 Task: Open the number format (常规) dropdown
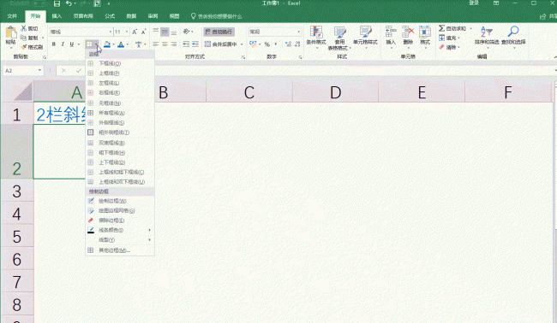click(x=299, y=32)
